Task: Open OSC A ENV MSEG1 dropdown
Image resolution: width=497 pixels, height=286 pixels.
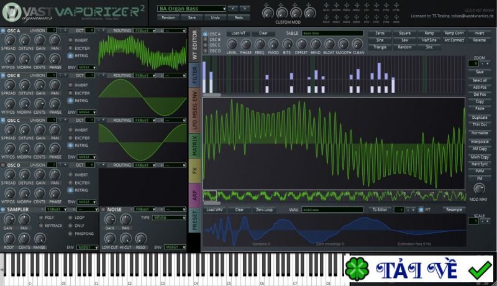Action: (86, 68)
